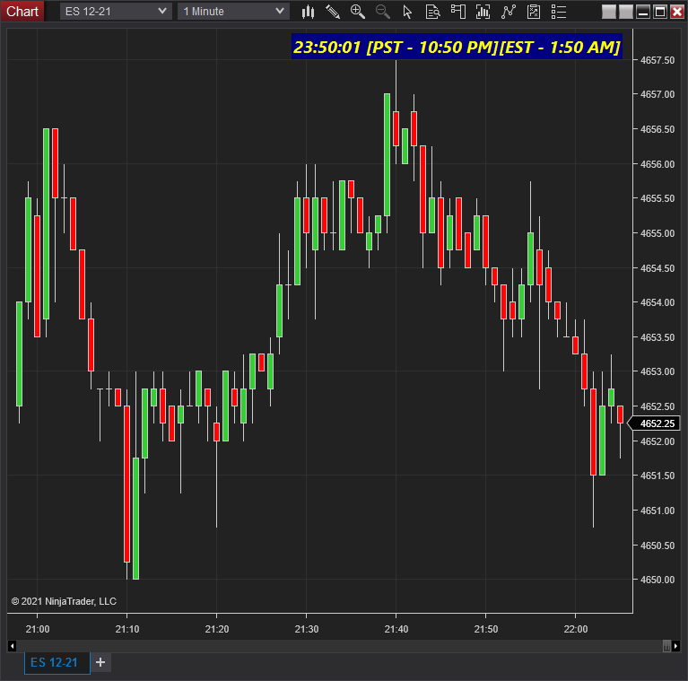Add a new chart tab
This screenshot has height=681, width=688.
(x=100, y=662)
